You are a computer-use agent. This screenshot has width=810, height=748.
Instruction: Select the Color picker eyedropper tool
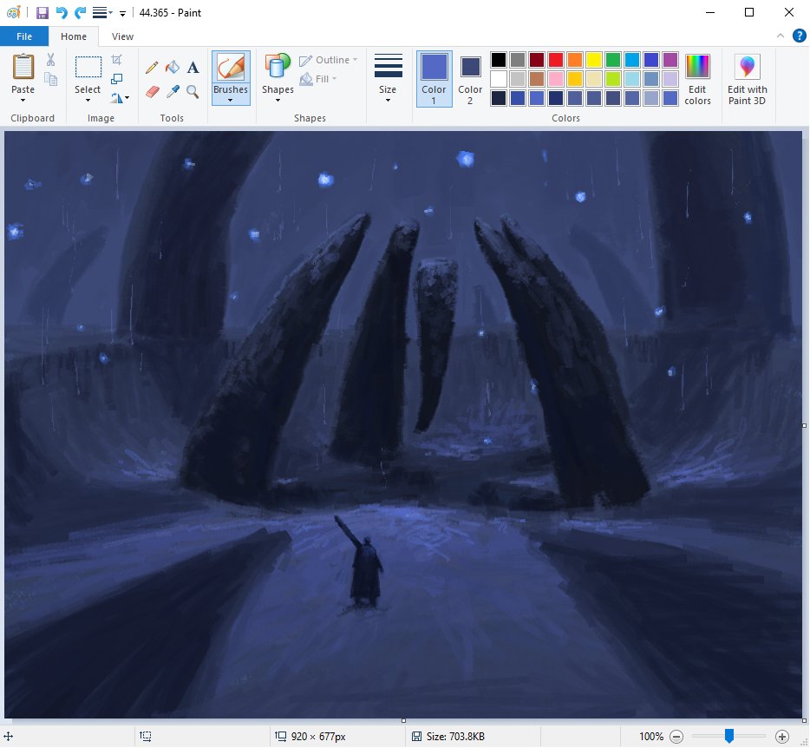tap(172, 91)
